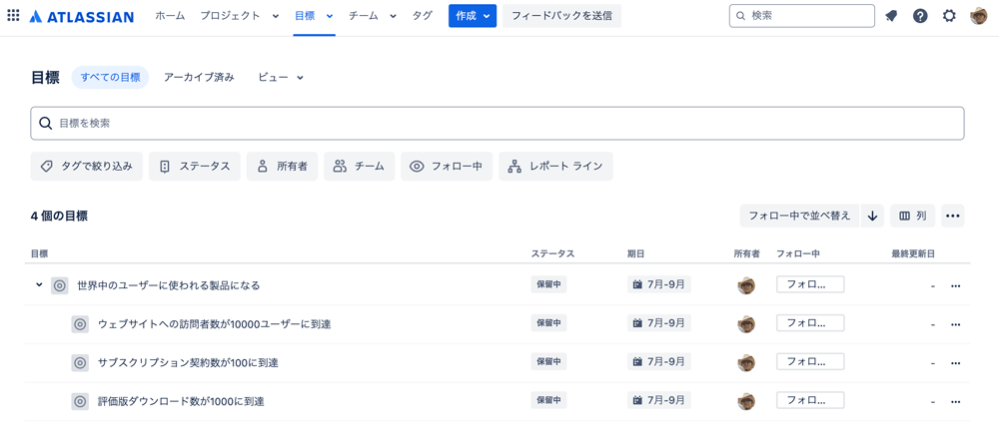Click the タグで絞り込み filter button
The height and width of the screenshot is (448, 999).
click(x=87, y=166)
